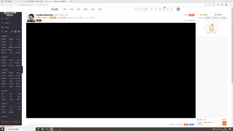This screenshot has height=131, width=233.
Task: Click the fourth chat toolbar icon above input
Action: click(x=205, y=119)
